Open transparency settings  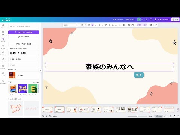click(x=124, y=25)
